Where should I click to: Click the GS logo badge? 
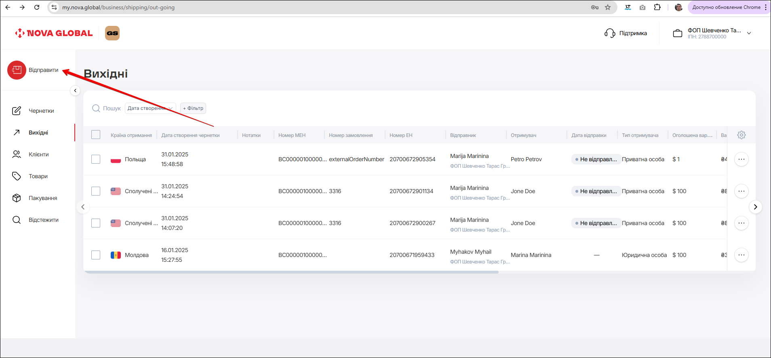(x=112, y=33)
